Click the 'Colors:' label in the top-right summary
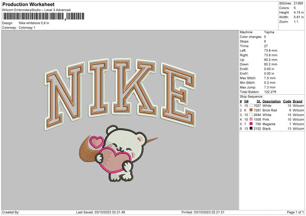 (284, 8)
